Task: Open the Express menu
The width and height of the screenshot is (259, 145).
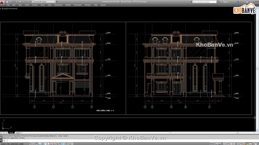Action: [x=103, y=5]
